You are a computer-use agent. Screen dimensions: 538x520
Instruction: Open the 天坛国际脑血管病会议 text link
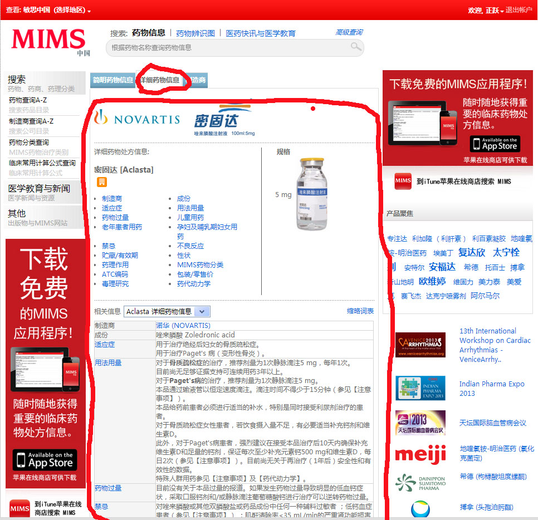[493, 423]
